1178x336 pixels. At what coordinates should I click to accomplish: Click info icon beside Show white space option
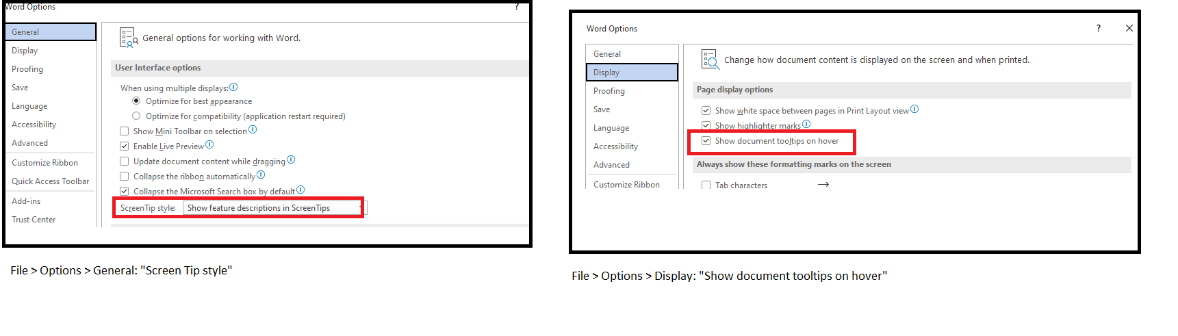tap(914, 109)
